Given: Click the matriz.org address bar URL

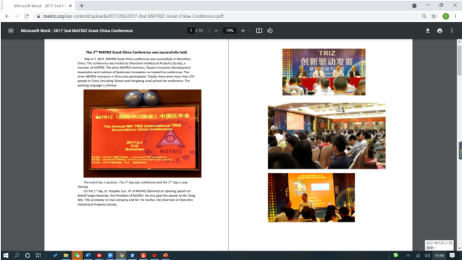Looking at the screenshot, I should (133, 16).
